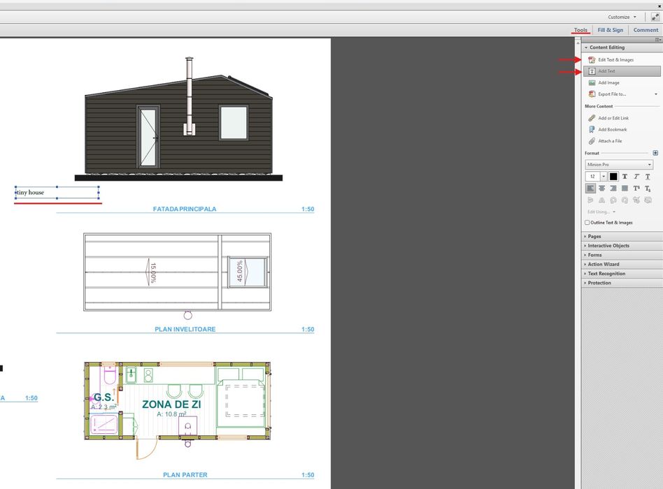This screenshot has width=663, height=489.
Task: Open the Export File to dropdown arrow
Action: tap(656, 94)
